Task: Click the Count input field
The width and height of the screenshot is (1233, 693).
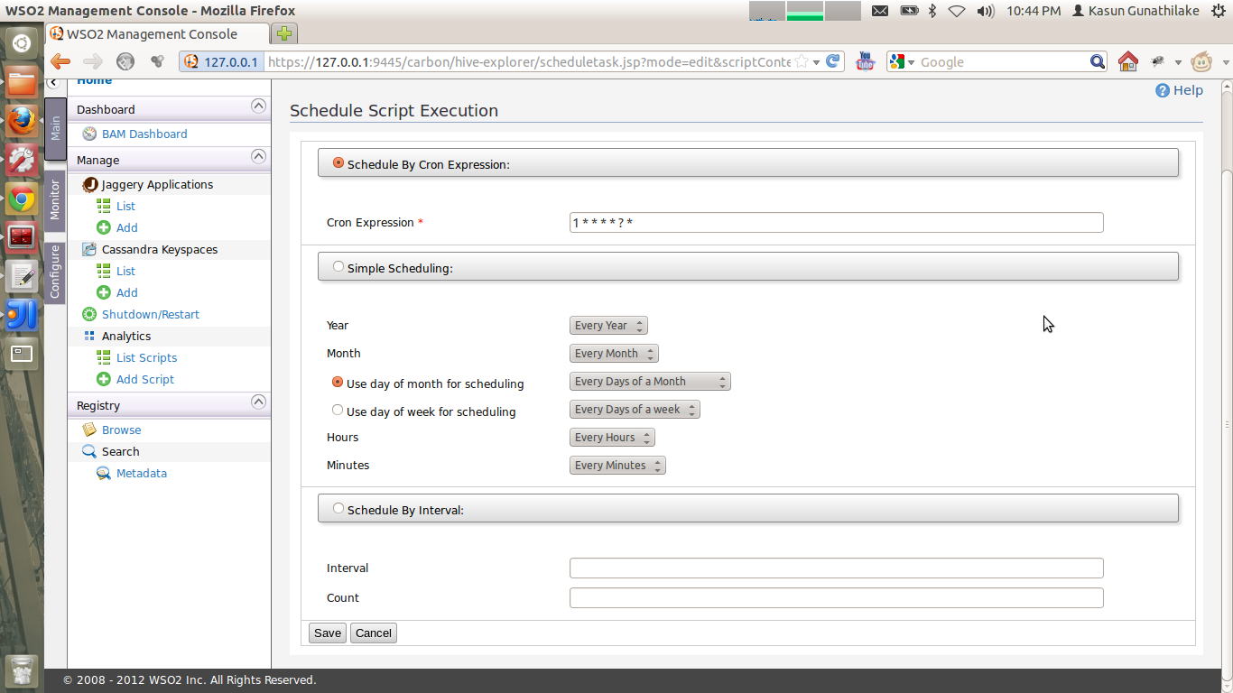Action: tap(837, 597)
